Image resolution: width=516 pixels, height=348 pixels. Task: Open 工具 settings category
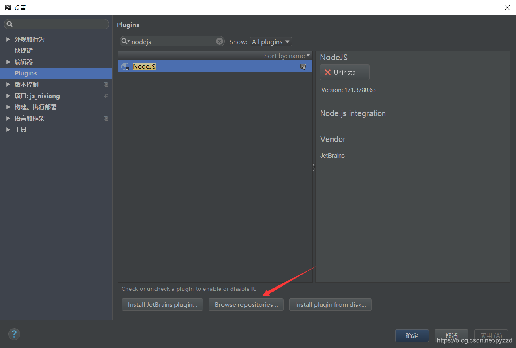click(21, 130)
